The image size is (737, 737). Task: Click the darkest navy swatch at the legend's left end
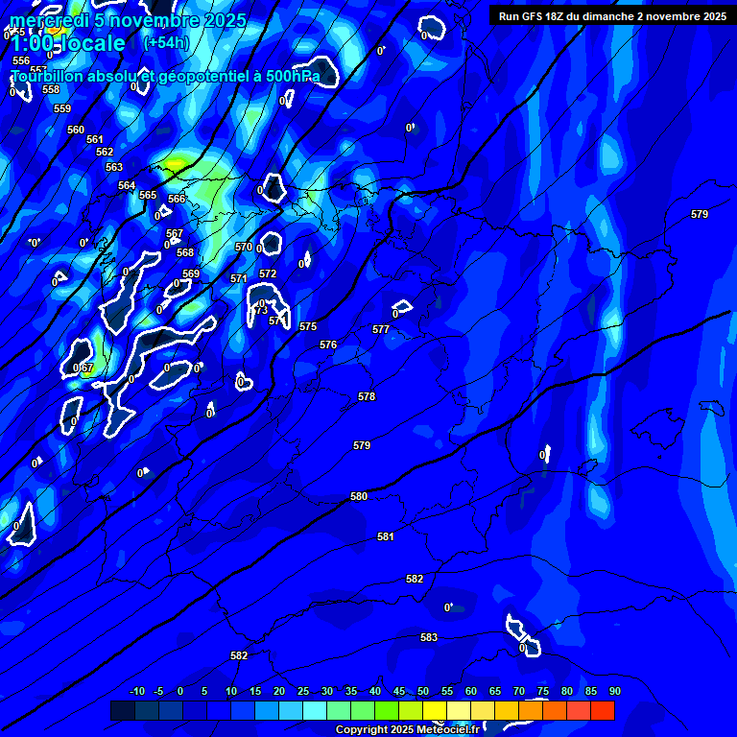122,710
